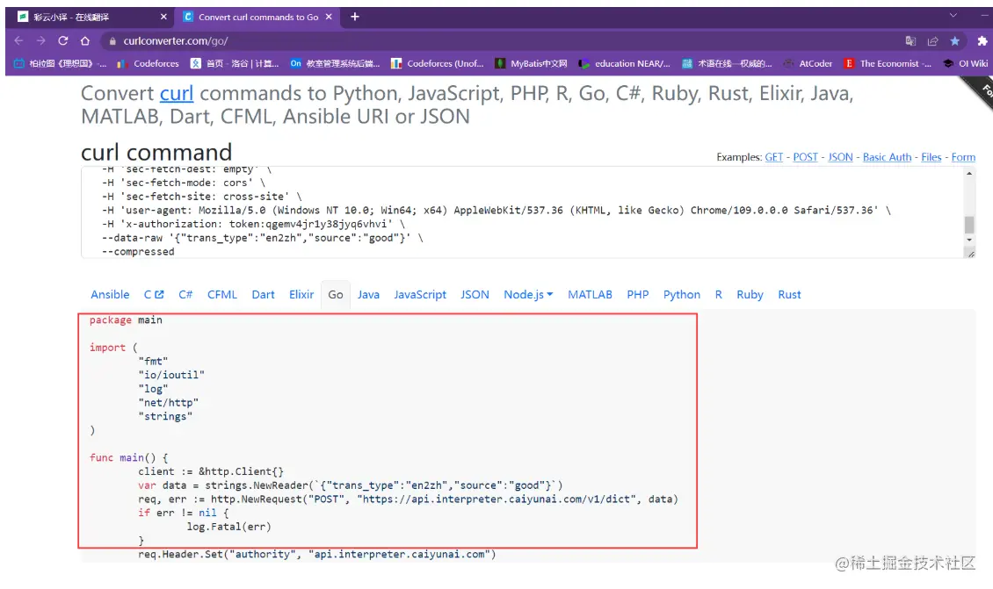Click the log.Fatal(err) code line

[x=228, y=527]
